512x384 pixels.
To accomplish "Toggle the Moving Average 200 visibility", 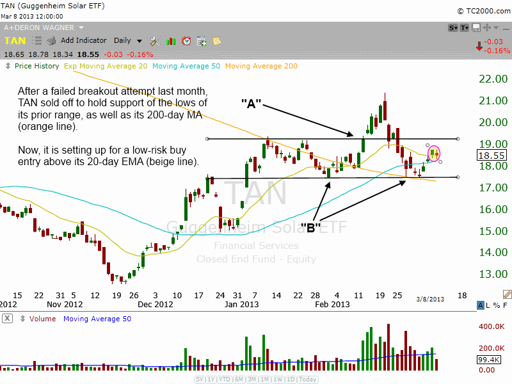I will (x=261, y=66).
